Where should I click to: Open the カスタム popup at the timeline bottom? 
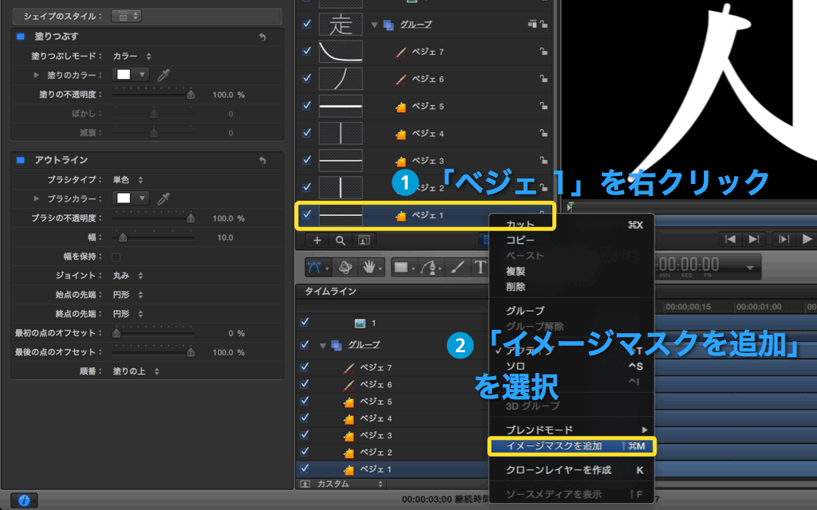click(341, 484)
